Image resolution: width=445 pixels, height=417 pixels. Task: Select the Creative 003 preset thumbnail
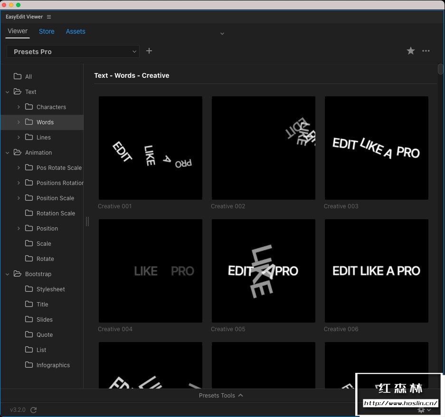[x=377, y=148]
